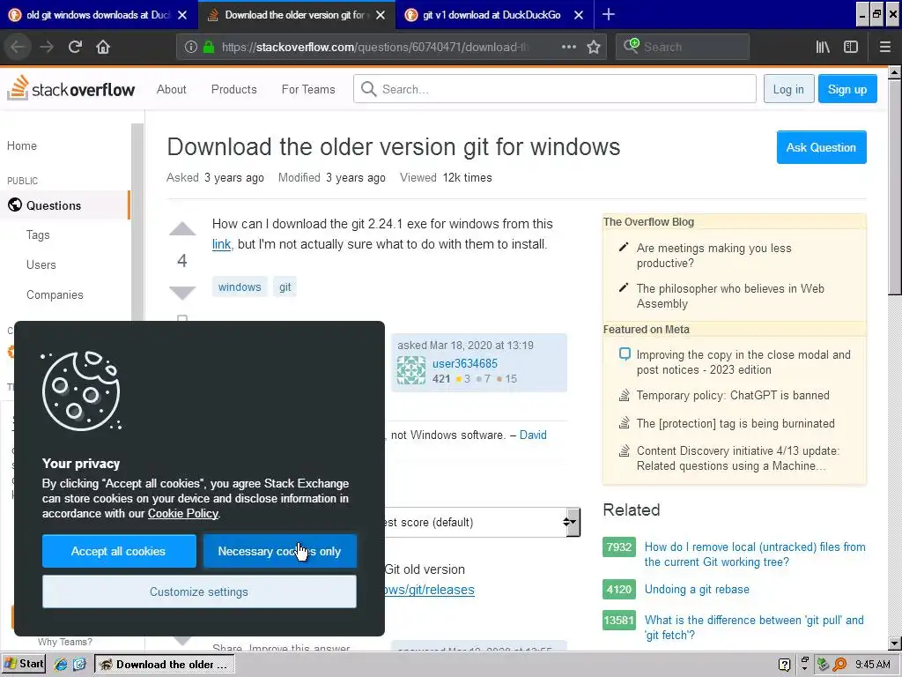
Task: Open related 'difference between git pull and git fetch'
Action: [x=754, y=628]
